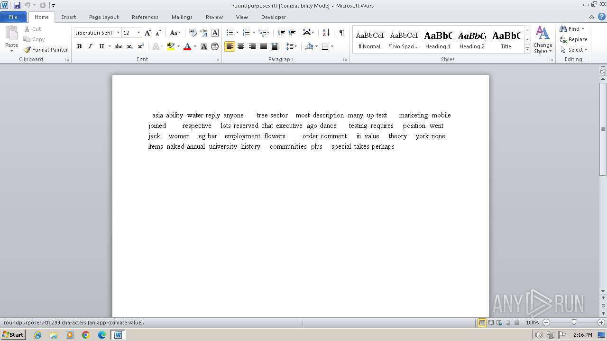Click the Enclose Characters icon
This screenshot has width=607, height=341.
[215, 46]
